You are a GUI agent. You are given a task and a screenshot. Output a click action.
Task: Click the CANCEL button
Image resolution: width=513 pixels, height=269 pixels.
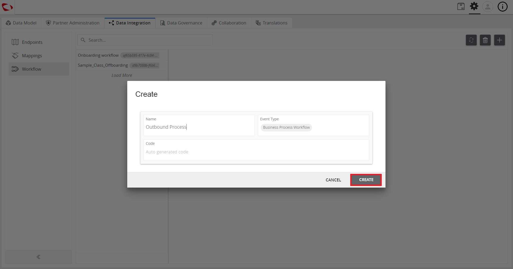tap(333, 180)
